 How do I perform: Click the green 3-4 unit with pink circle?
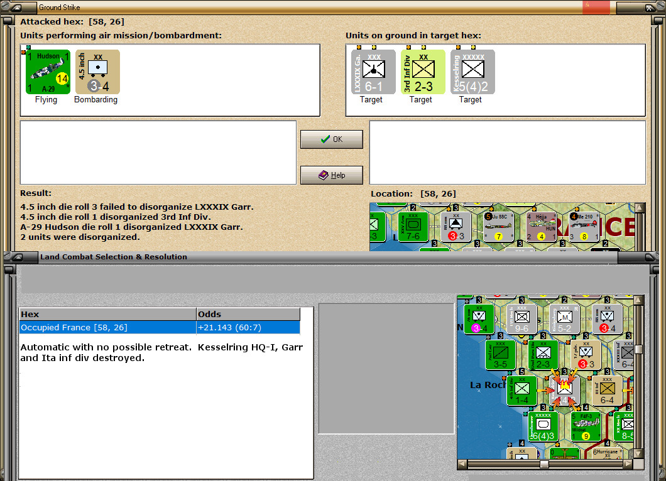[479, 319]
